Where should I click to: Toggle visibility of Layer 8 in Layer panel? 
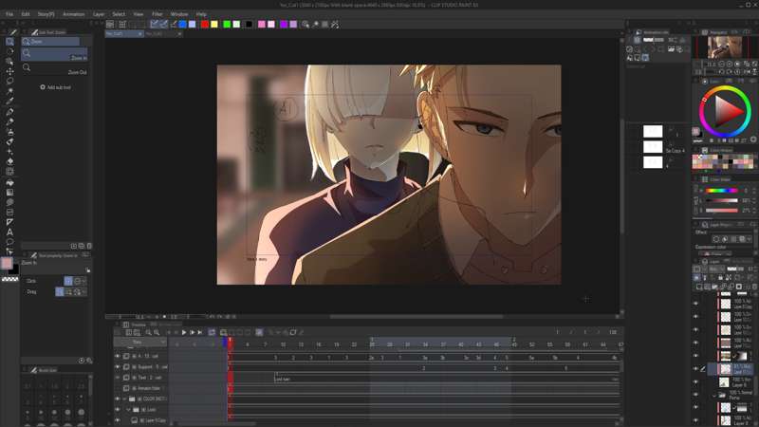pyautogui.click(x=696, y=382)
